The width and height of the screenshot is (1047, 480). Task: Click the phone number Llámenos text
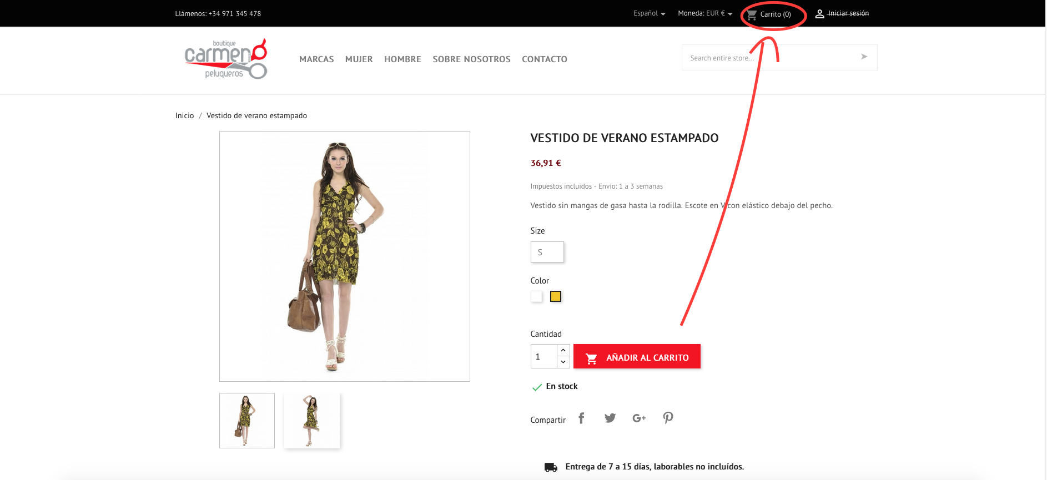(x=218, y=14)
